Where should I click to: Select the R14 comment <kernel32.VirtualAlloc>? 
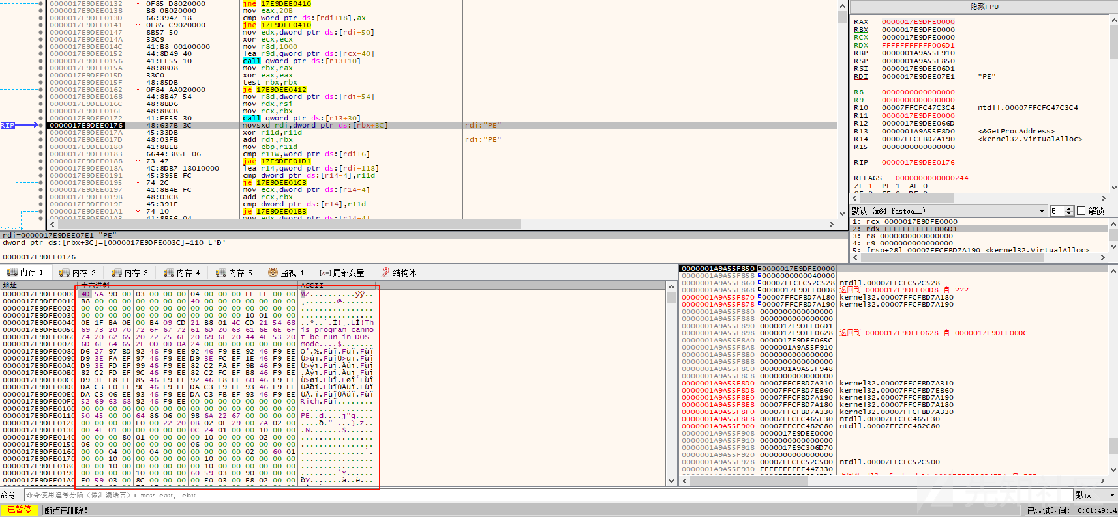click(1029, 139)
